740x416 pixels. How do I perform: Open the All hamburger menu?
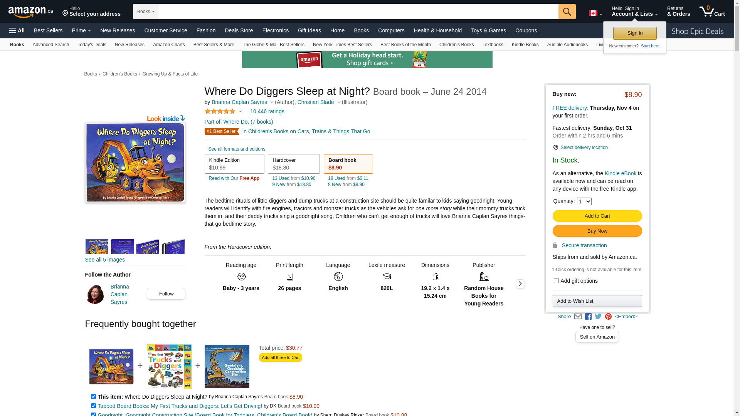(17, 30)
